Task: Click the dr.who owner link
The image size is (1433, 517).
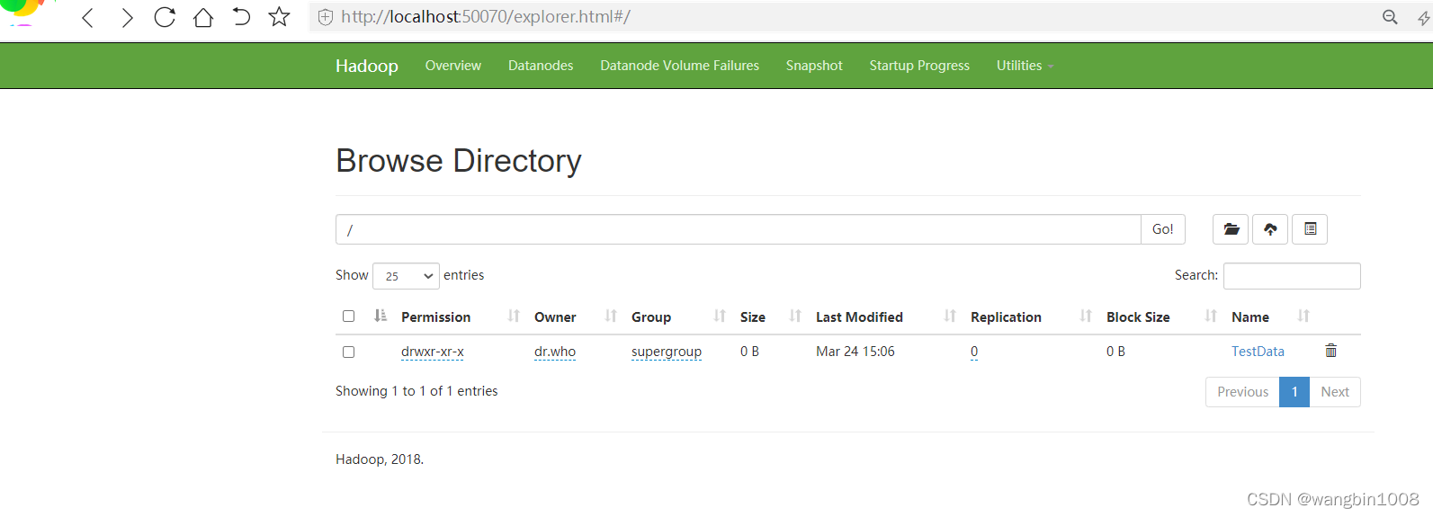Action: 555,352
